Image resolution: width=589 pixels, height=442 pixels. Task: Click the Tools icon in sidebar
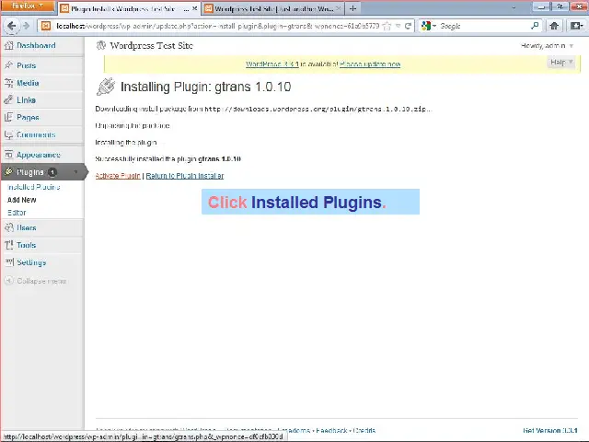tap(8, 245)
